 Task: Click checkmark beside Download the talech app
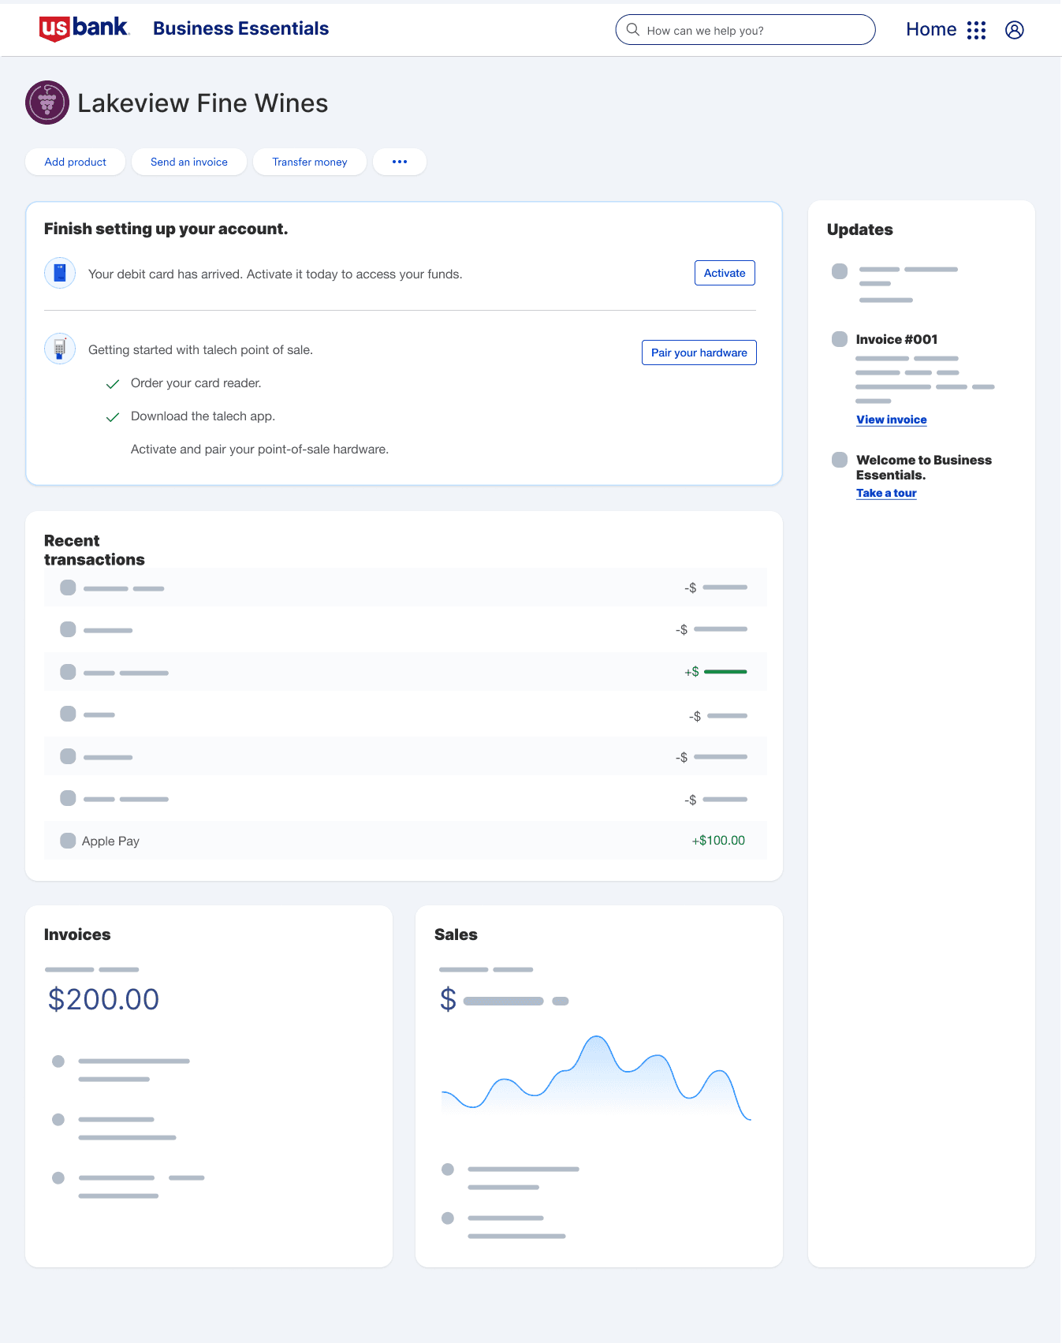(x=113, y=417)
